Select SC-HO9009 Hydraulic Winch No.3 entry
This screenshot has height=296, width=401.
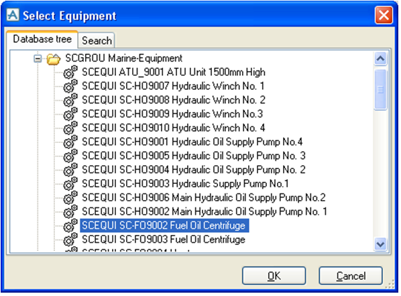coord(172,113)
